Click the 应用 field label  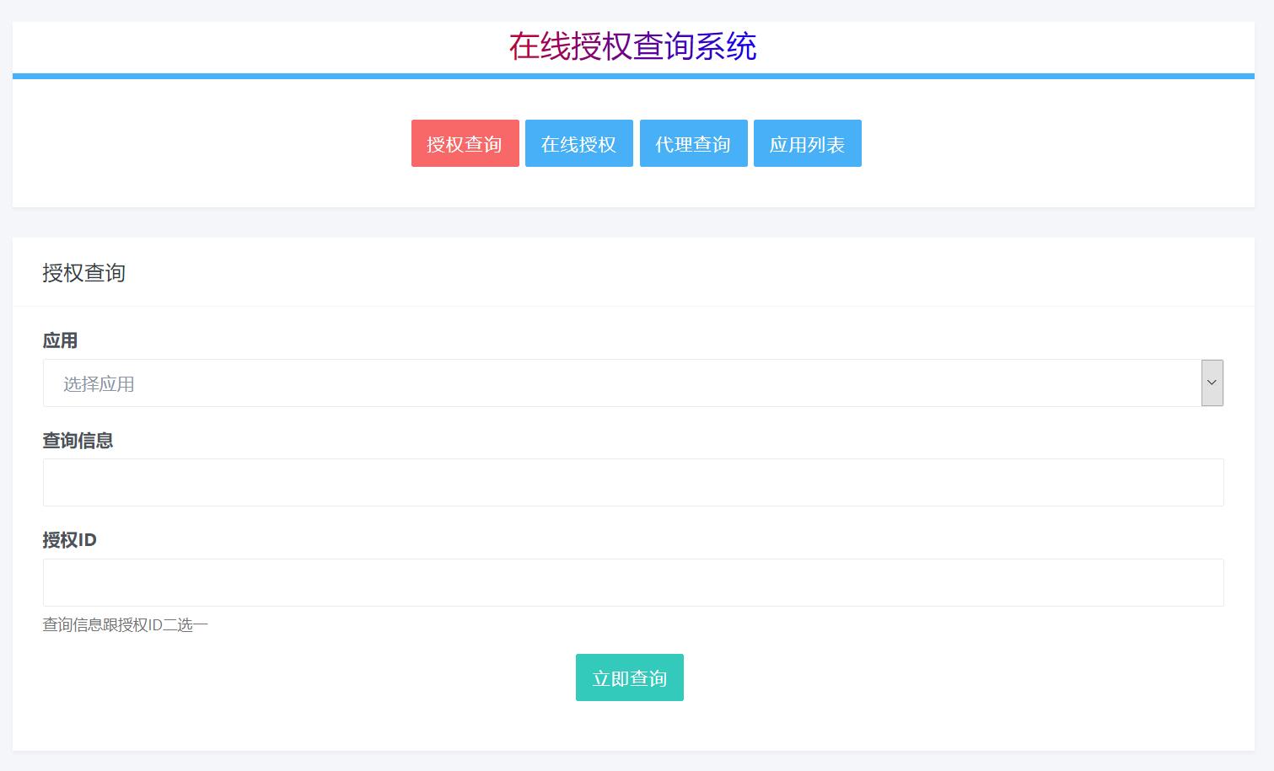point(61,340)
